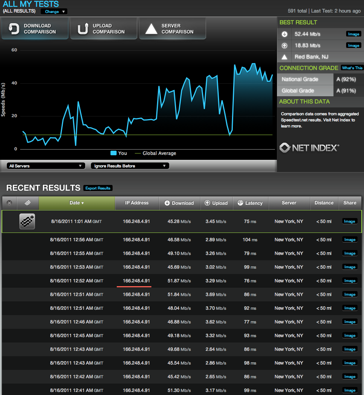
Task: Sort by Distance column header
Action: 324,203
